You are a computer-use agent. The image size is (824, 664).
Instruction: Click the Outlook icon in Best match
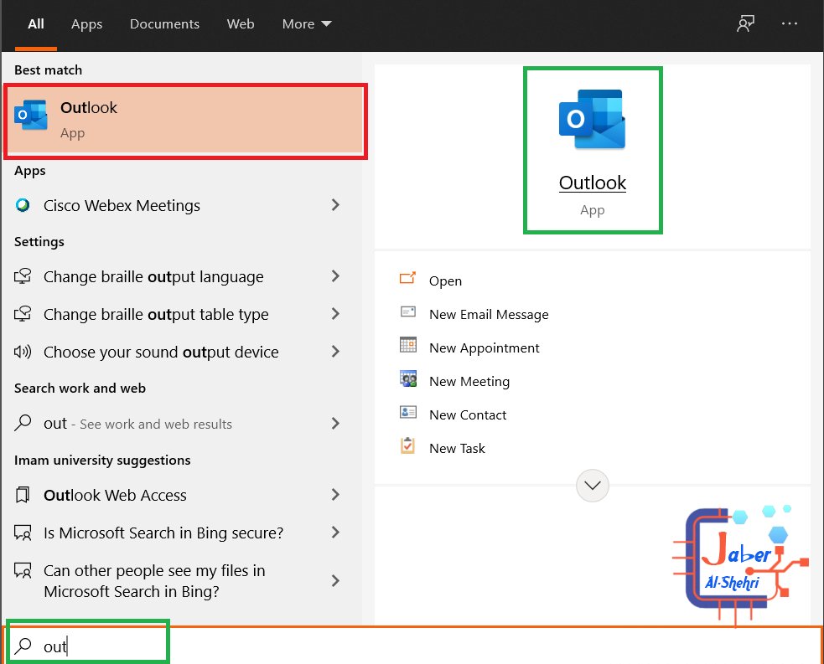pos(30,115)
